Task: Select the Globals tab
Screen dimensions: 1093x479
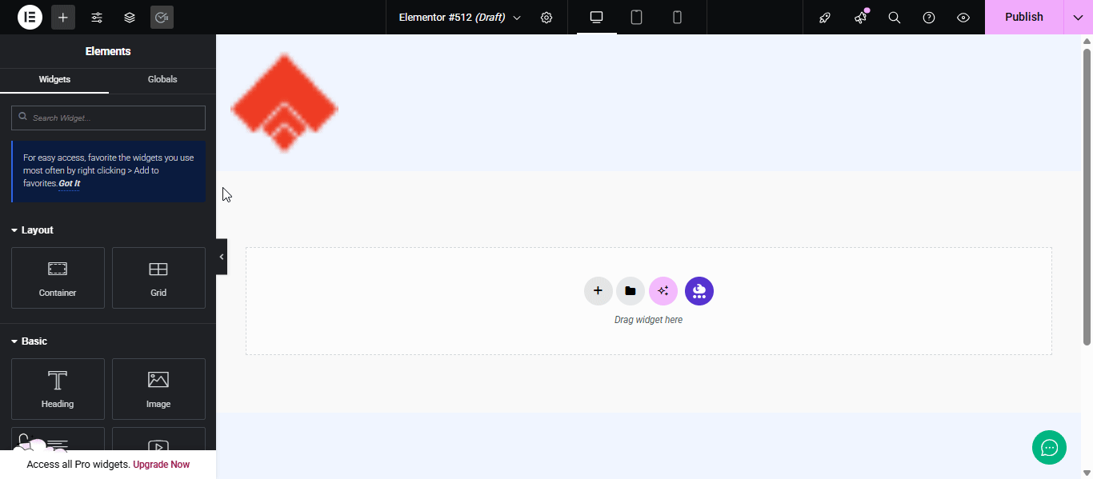Action: [x=162, y=80]
